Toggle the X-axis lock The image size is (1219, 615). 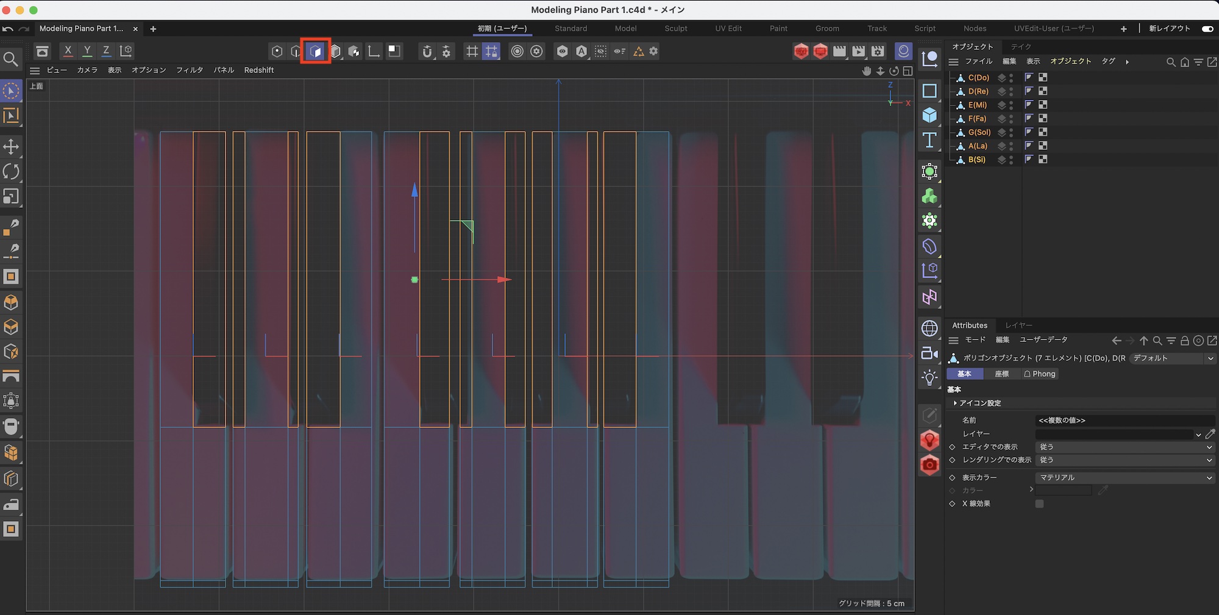pyautogui.click(x=68, y=51)
